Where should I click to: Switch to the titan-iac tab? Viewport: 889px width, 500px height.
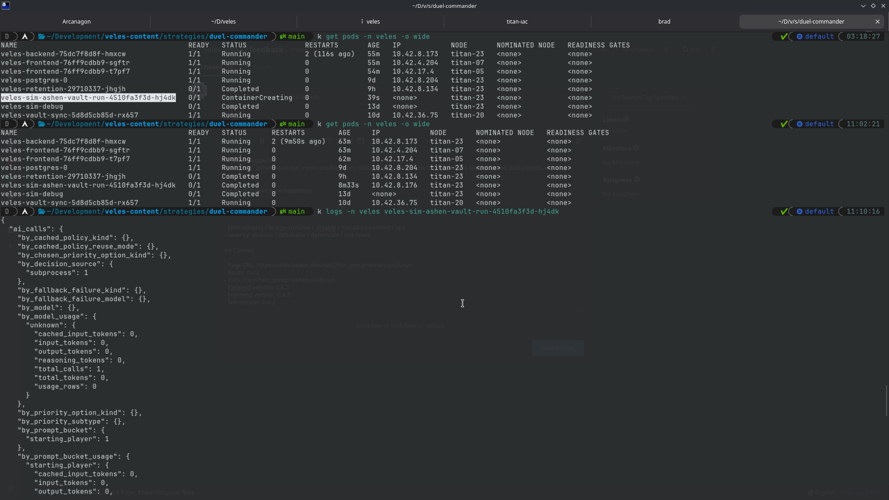(517, 22)
